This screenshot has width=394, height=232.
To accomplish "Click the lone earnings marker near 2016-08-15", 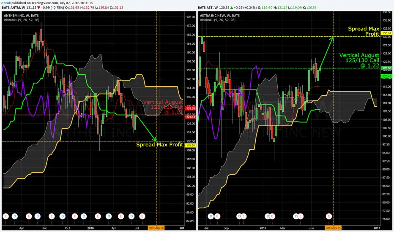I will 328,216.
